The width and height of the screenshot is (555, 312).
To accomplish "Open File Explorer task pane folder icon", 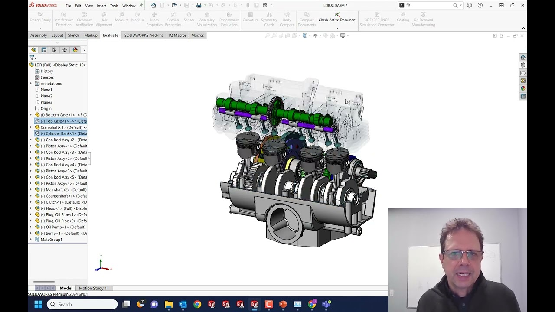I will 523,73.
